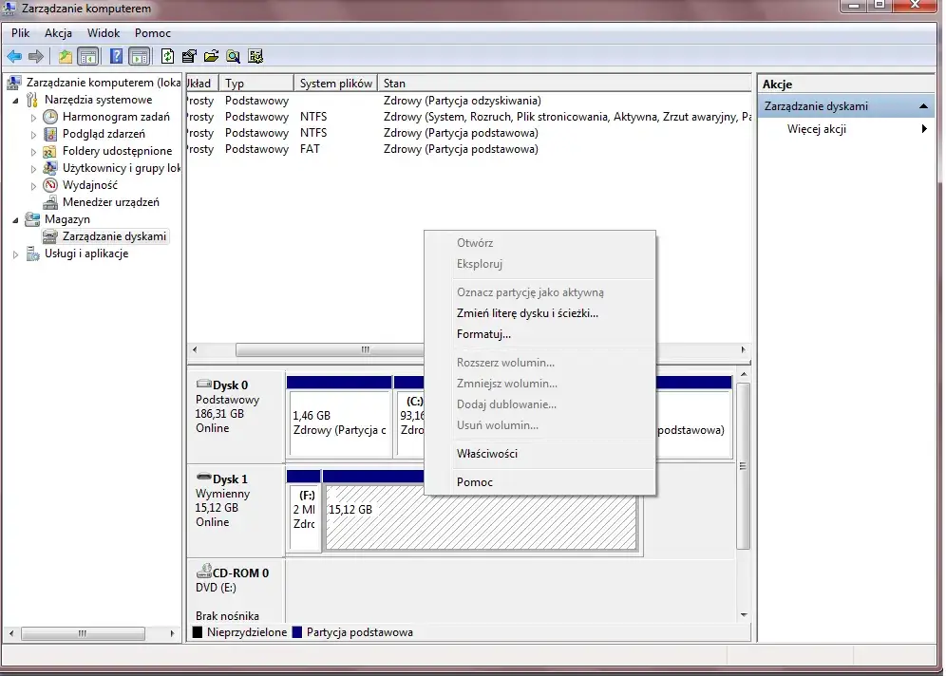Click the blue Back arrow in toolbar
This screenshot has width=946, height=676.
14,56
